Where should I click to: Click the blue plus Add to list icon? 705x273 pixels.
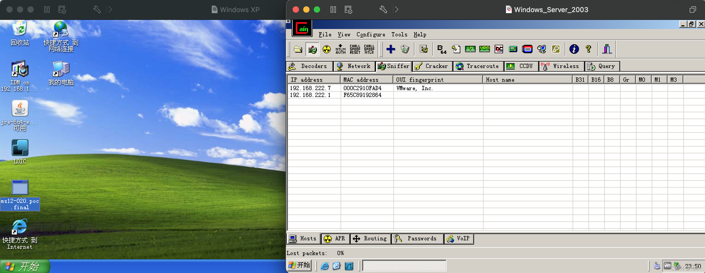tap(390, 49)
